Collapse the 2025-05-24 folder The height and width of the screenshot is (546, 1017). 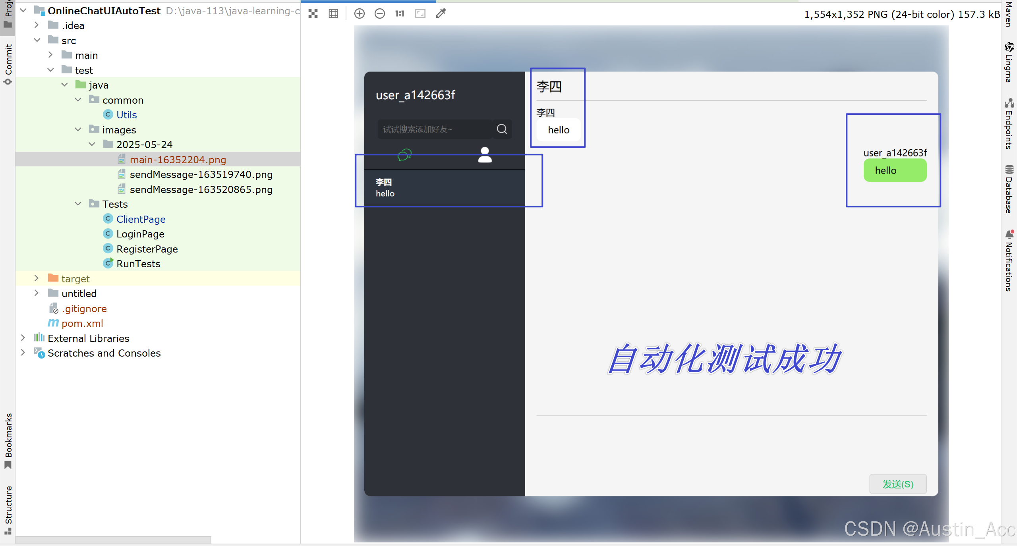(x=92, y=145)
